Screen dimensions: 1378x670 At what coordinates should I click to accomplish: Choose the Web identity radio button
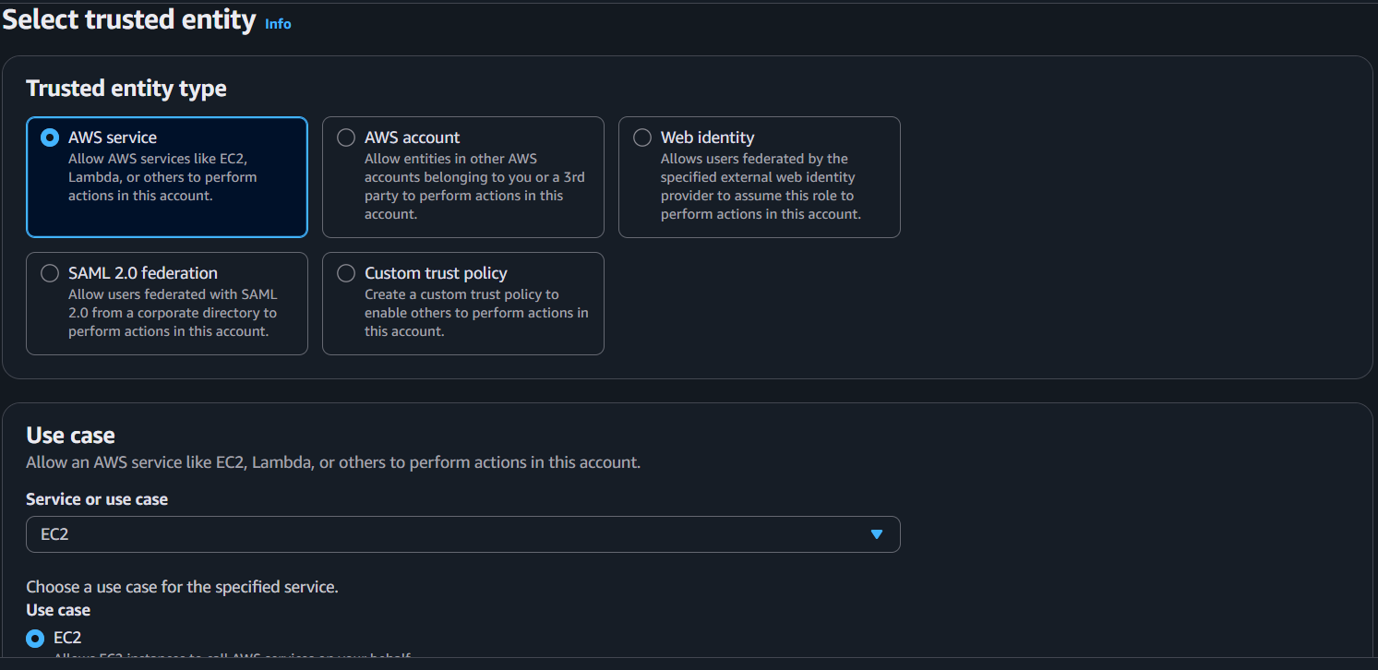[x=642, y=138]
